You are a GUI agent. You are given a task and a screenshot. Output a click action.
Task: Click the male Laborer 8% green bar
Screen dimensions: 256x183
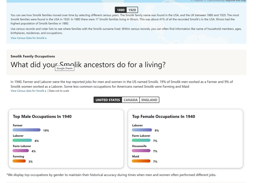pos(22,140)
